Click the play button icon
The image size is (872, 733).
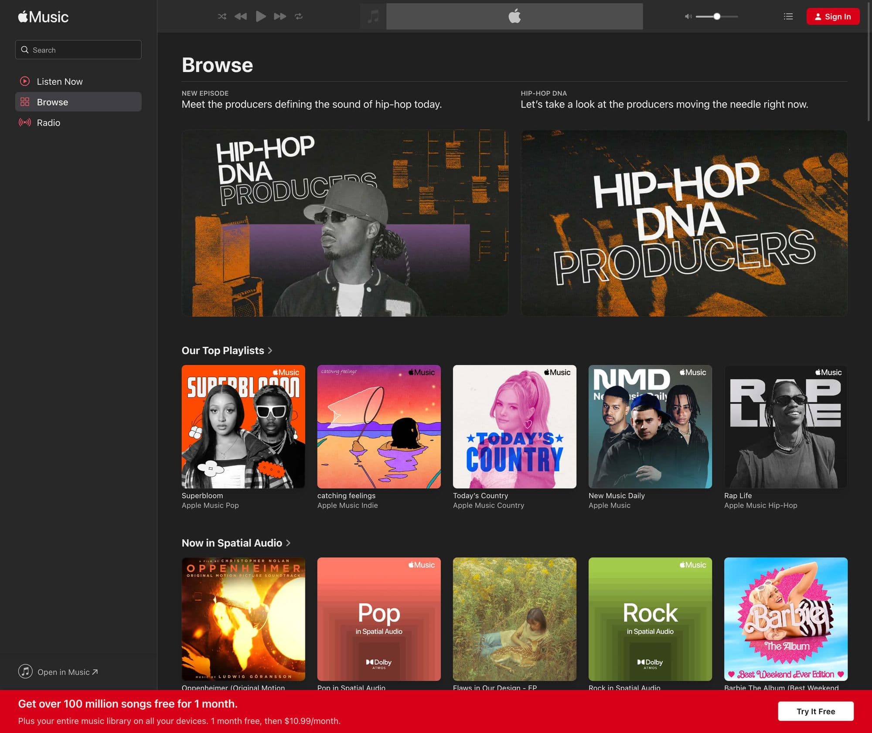click(x=260, y=16)
